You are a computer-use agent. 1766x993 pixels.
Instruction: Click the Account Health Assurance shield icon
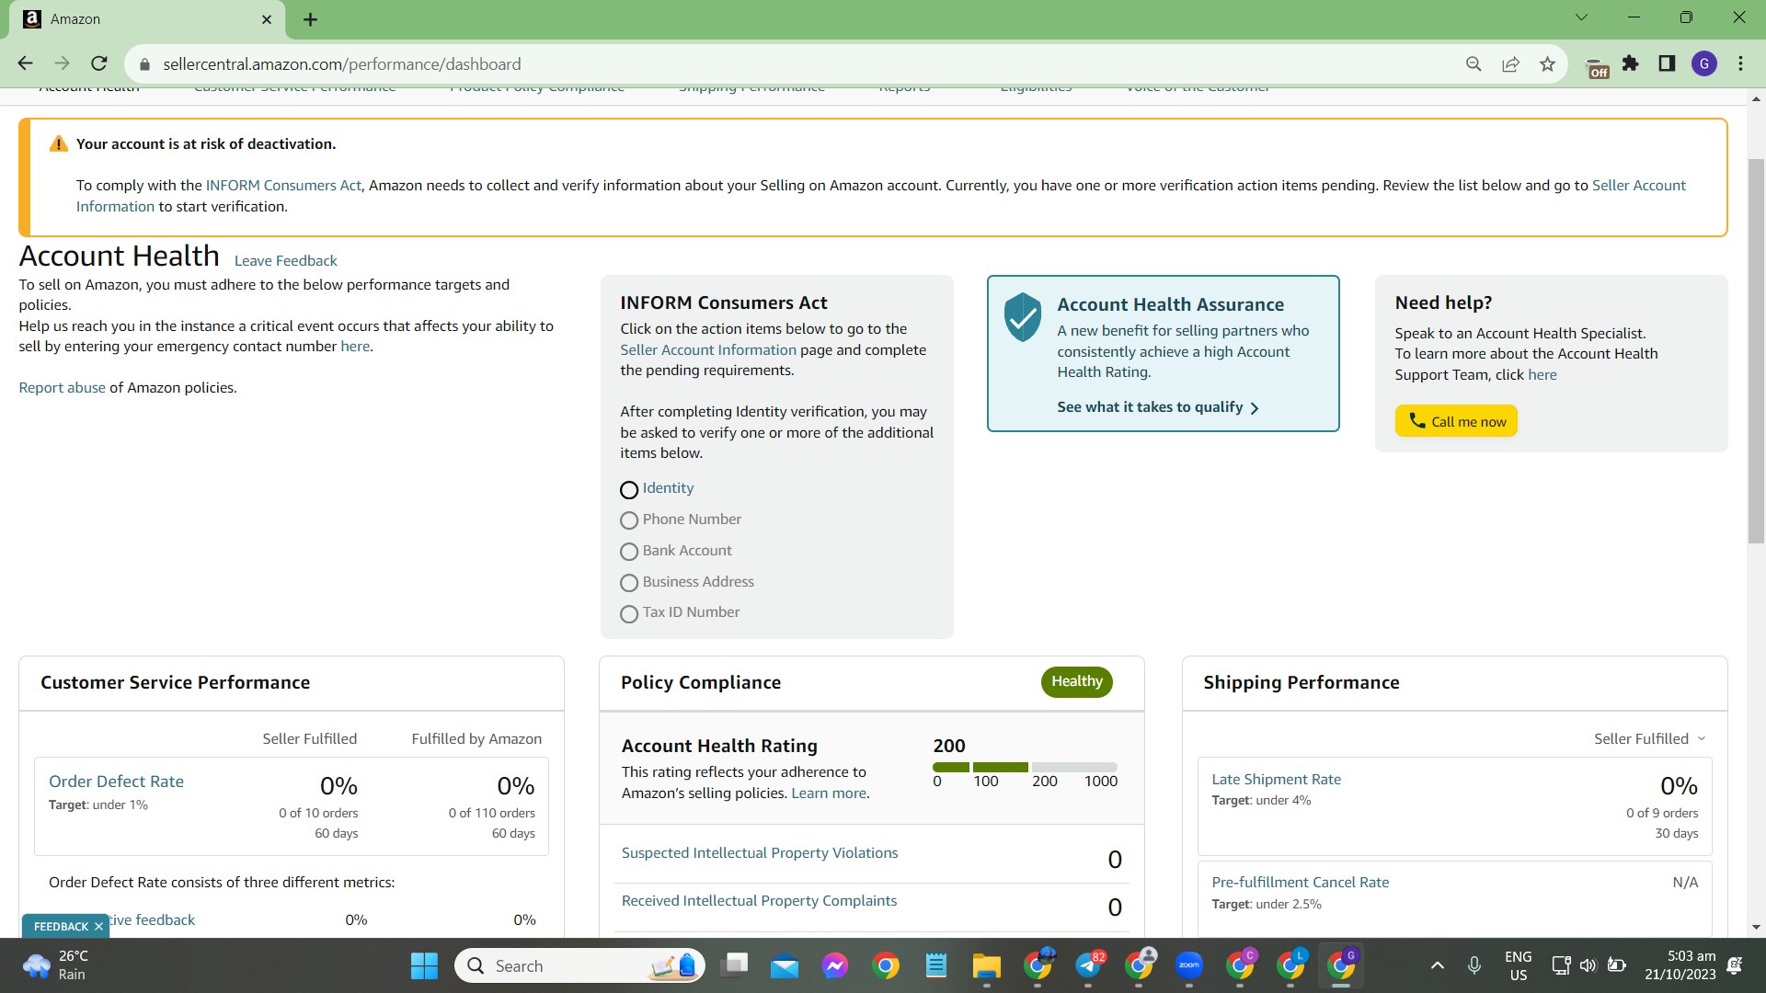1023,317
